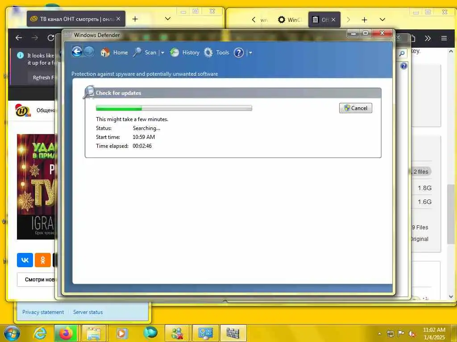Image resolution: width=457 pixels, height=342 pixels.
Task: List all tabs in left Firefox window
Action: (168, 19)
